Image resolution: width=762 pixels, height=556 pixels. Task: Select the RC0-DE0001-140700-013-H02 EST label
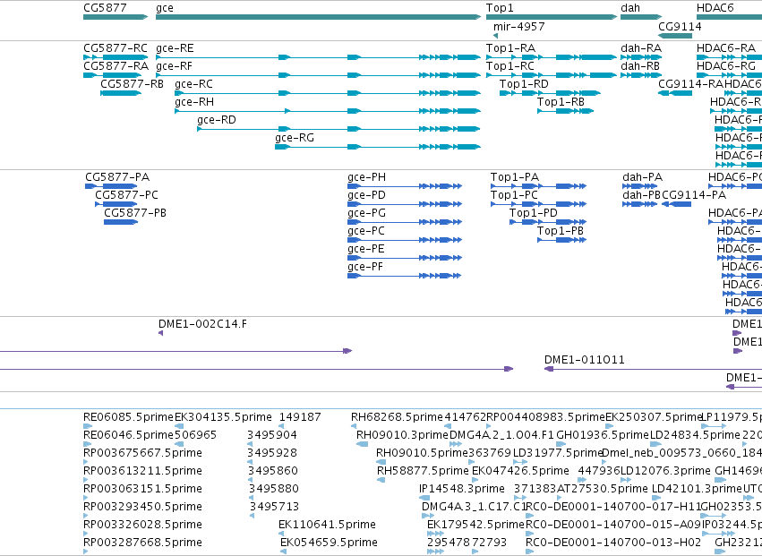coord(613,543)
